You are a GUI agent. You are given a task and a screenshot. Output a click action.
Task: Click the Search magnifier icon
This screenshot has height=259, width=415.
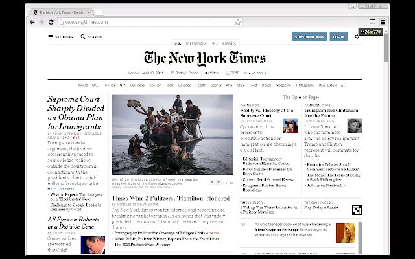83,36
